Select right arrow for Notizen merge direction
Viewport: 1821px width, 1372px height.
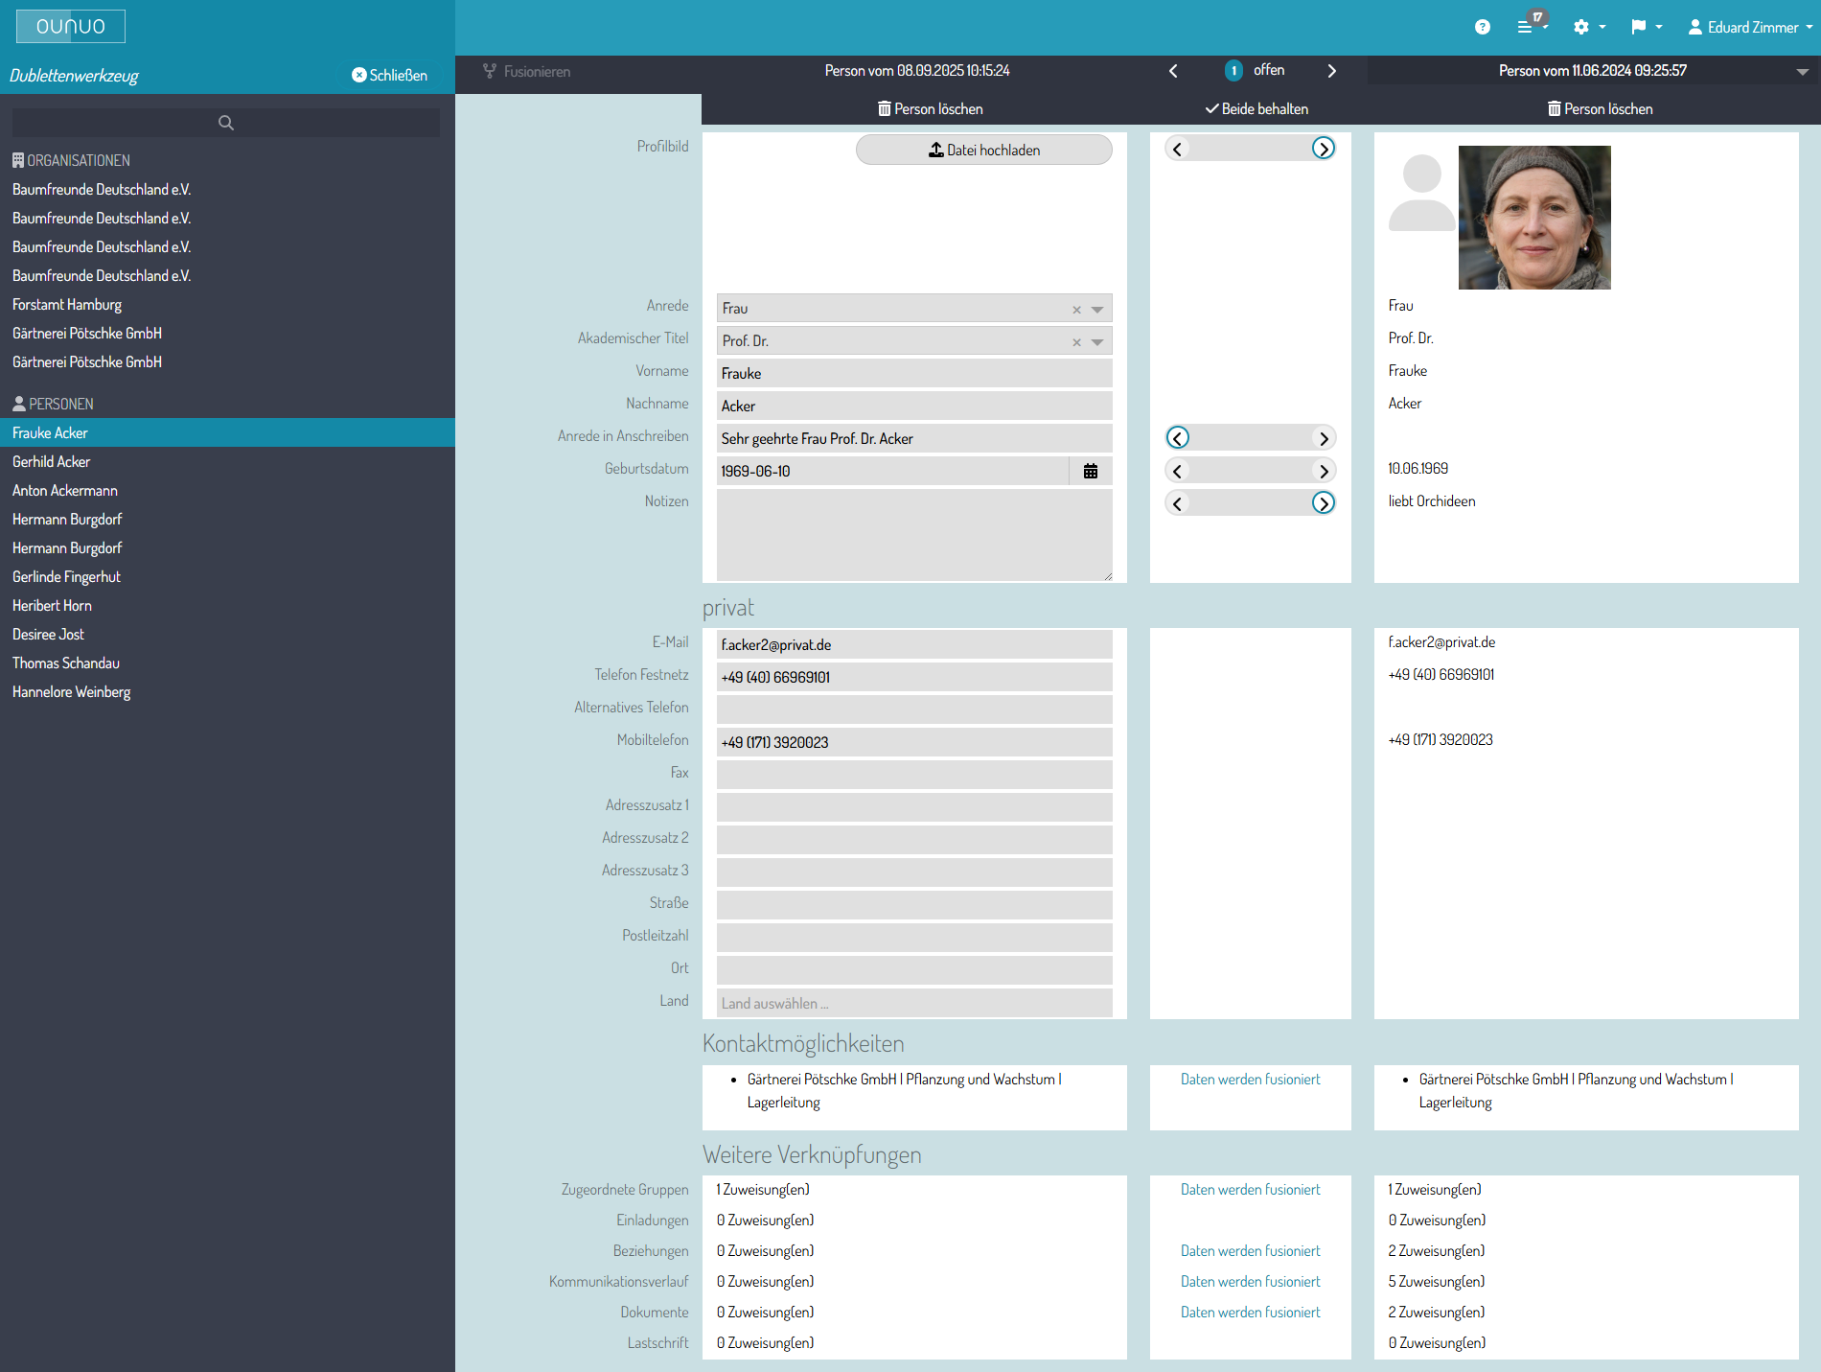(x=1323, y=503)
